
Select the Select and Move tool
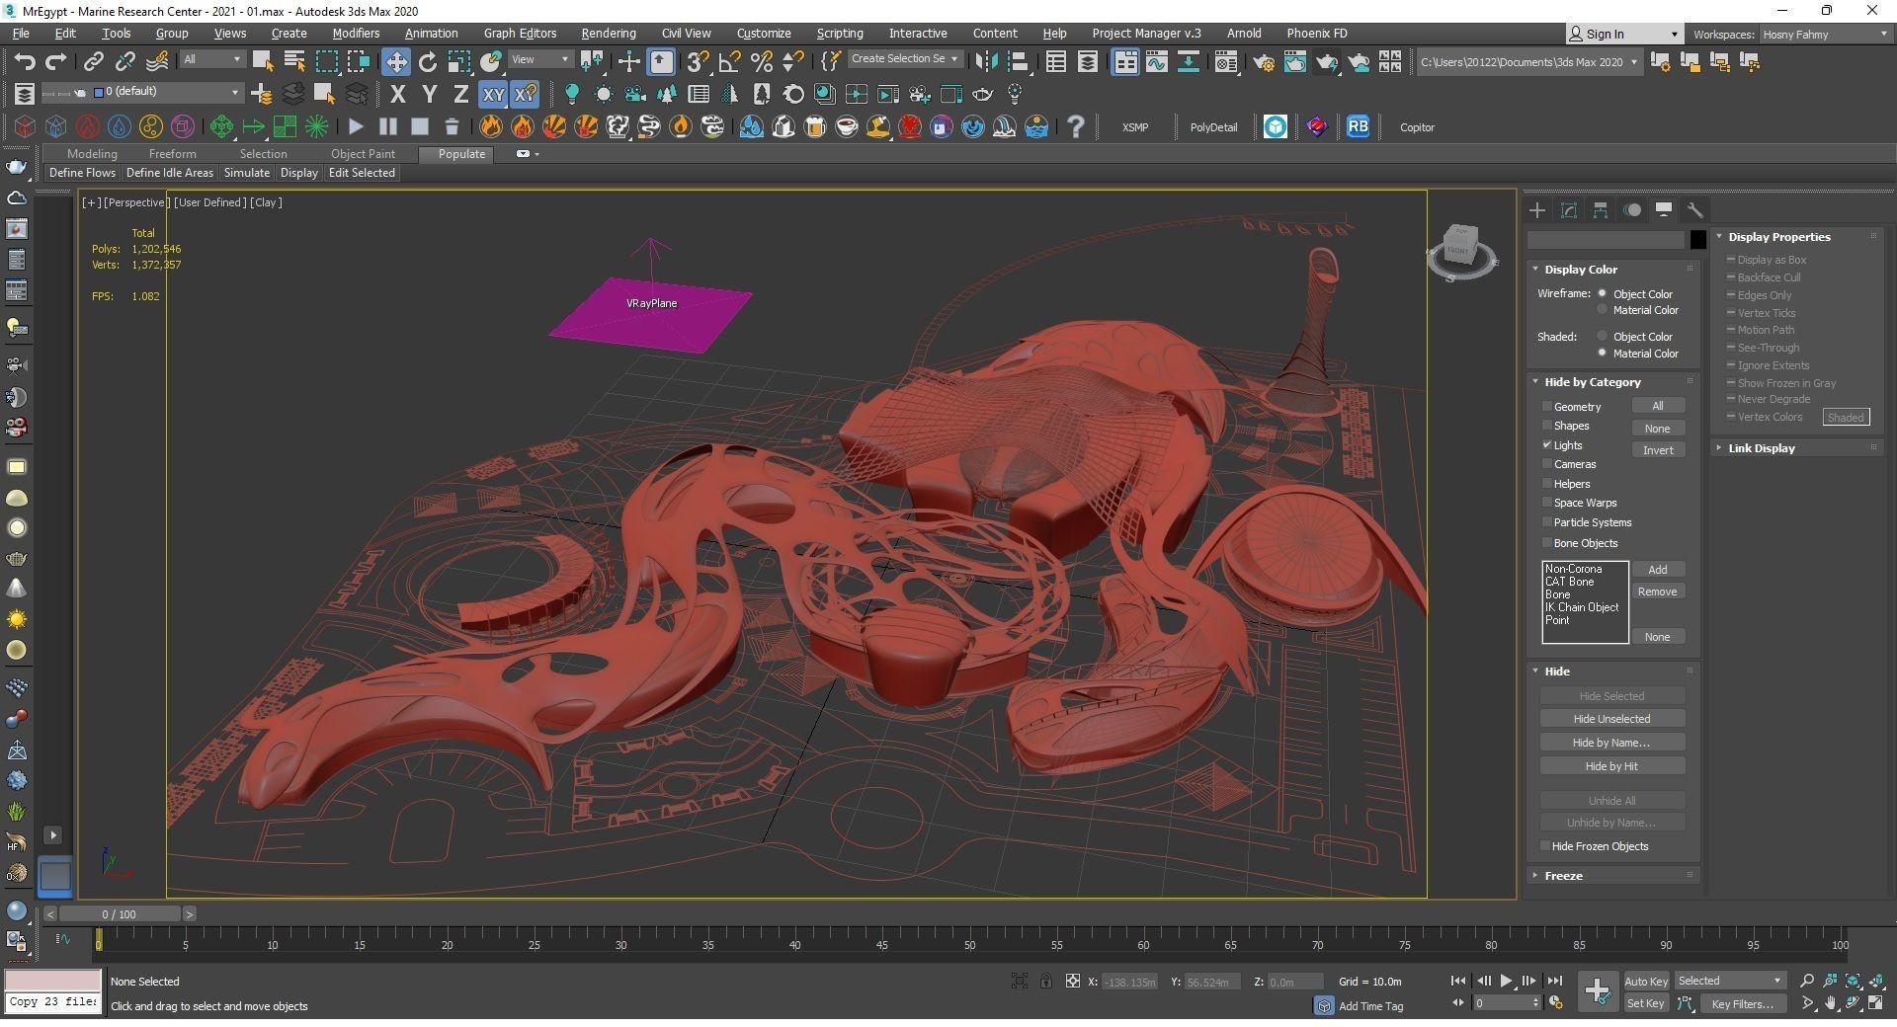point(395,61)
